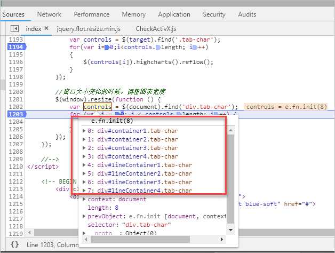
Task: Click the e.fn.init(8) popup header
Action: (x=112, y=121)
